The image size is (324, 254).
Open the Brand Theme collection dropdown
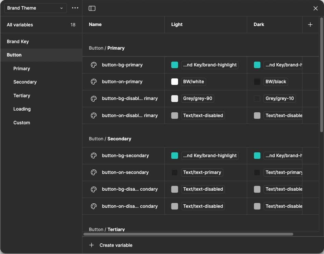click(x=35, y=8)
